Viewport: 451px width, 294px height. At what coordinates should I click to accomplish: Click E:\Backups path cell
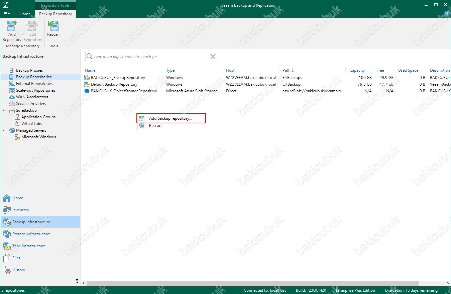(292, 78)
